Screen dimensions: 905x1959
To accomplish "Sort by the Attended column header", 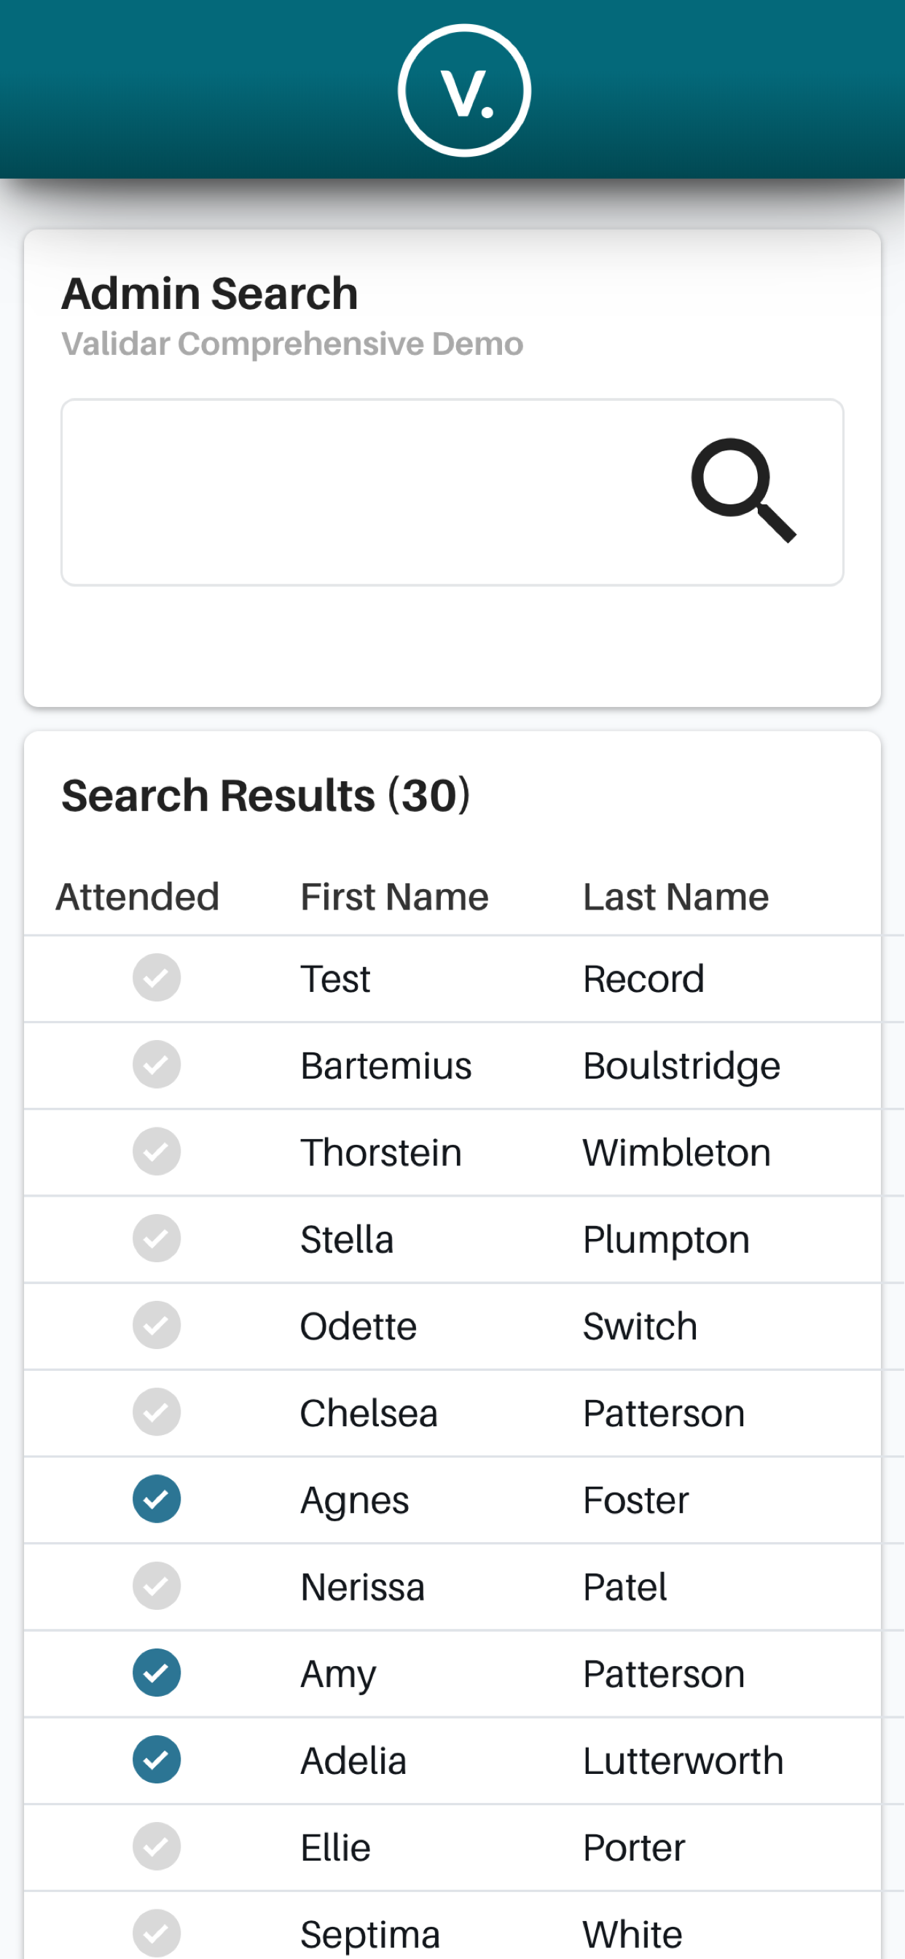I will coord(138,896).
